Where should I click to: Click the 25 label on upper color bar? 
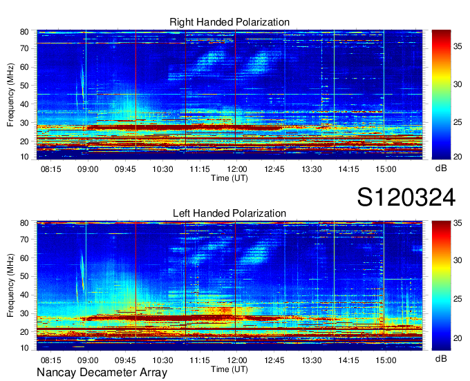click(x=458, y=122)
